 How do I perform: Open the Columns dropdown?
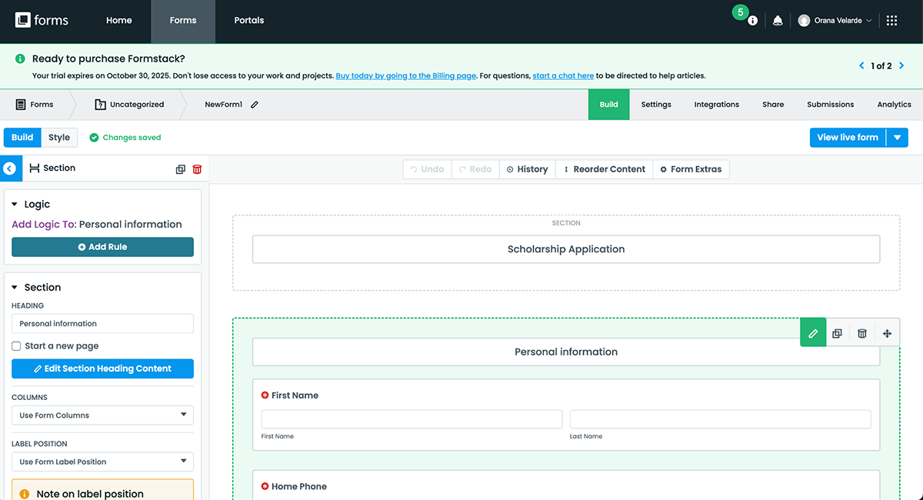[102, 415]
